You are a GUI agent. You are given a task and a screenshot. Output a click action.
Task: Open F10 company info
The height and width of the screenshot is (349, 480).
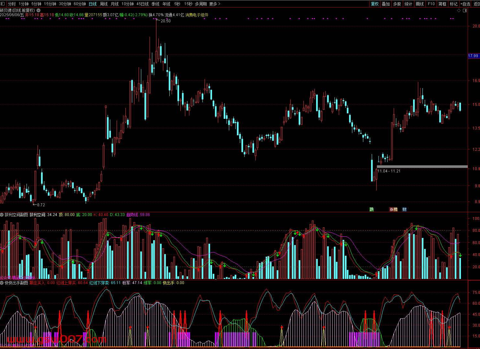tap(431, 4)
